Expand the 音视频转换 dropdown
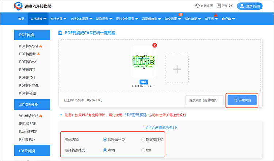The width and height of the screenshot is (274, 161). 151,19
